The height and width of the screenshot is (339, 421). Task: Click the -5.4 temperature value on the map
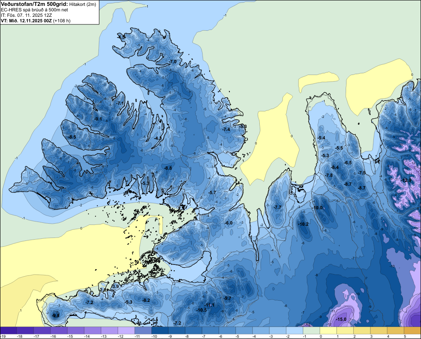point(321,138)
